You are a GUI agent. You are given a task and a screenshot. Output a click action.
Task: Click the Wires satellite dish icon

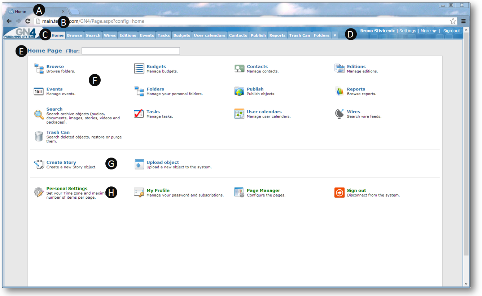[x=339, y=114]
